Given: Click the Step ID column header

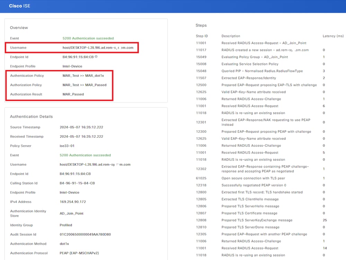Looking at the screenshot, I should (202, 36).
